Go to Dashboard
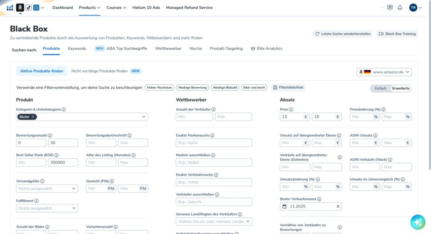Viewport: 431px width, 234px height. 63,8
